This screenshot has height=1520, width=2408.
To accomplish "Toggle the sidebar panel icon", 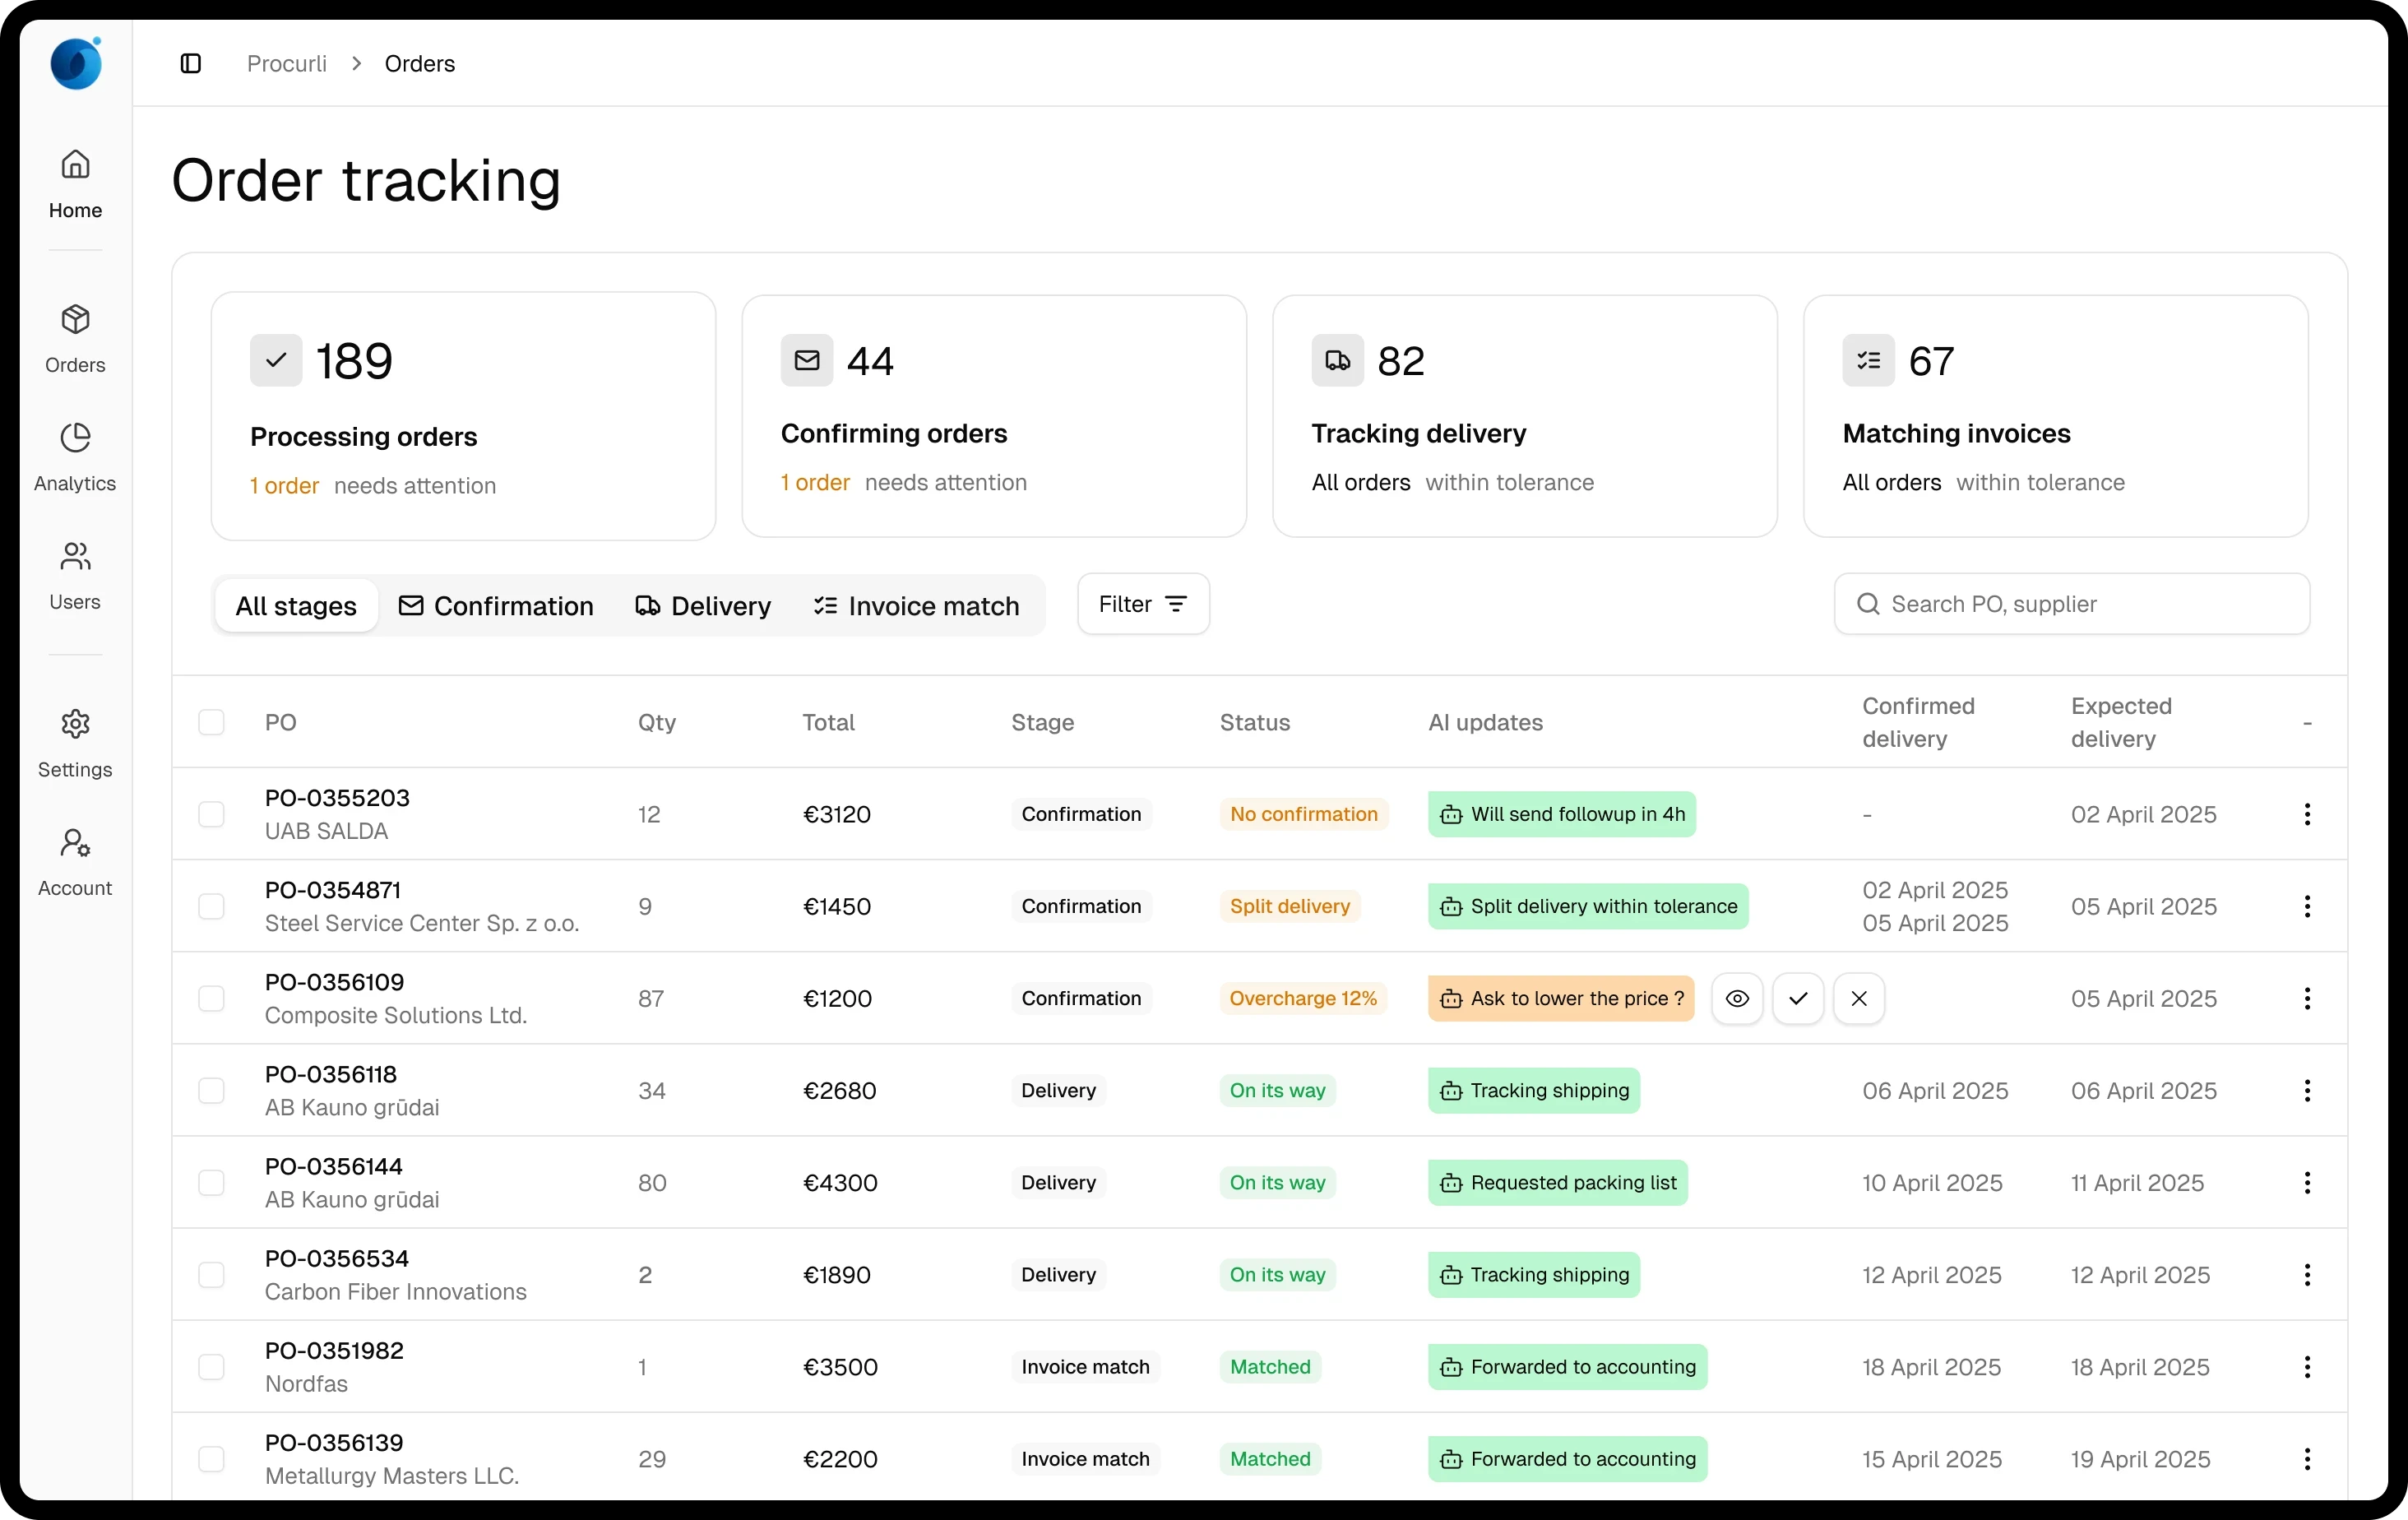I will click(x=190, y=63).
